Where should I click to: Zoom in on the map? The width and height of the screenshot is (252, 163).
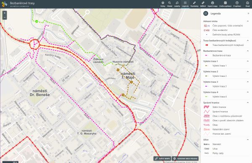tap(5, 13)
